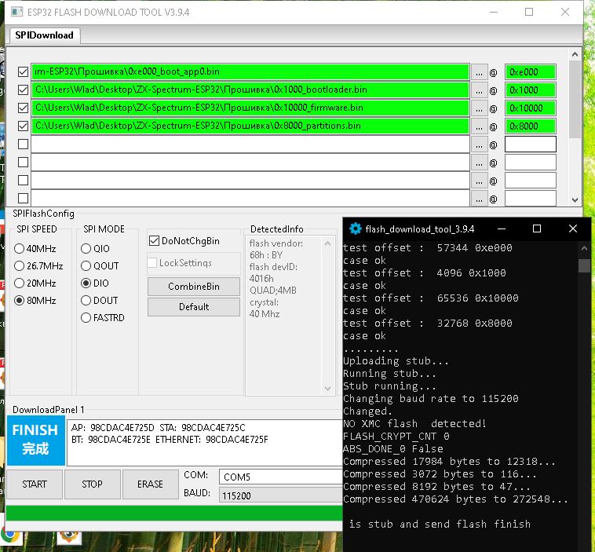
Task: Click the Default button
Action: pyautogui.click(x=194, y=307)
